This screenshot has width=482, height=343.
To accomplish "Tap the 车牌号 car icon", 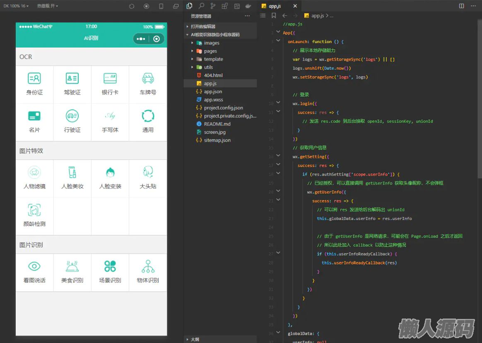I will (x=148, y=78).
